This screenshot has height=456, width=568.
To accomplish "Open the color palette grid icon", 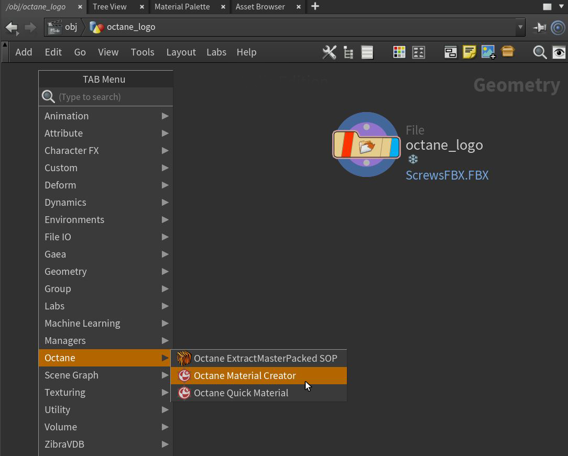I will [x=399, y=52].
